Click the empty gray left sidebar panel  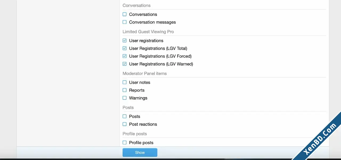pos(68,73)
